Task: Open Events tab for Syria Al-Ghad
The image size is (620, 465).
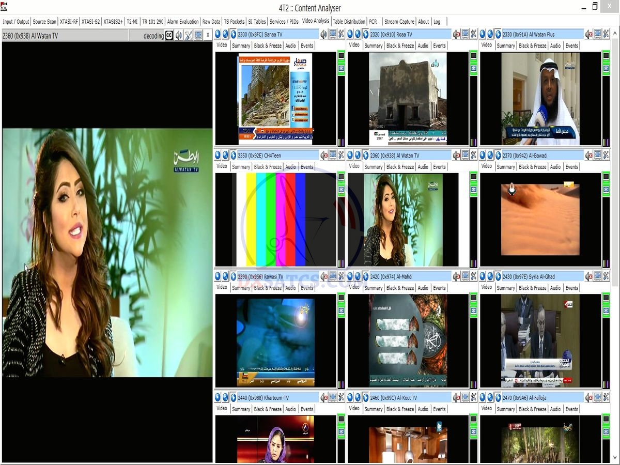Action: pyautogui.click(x=571, y=288)
